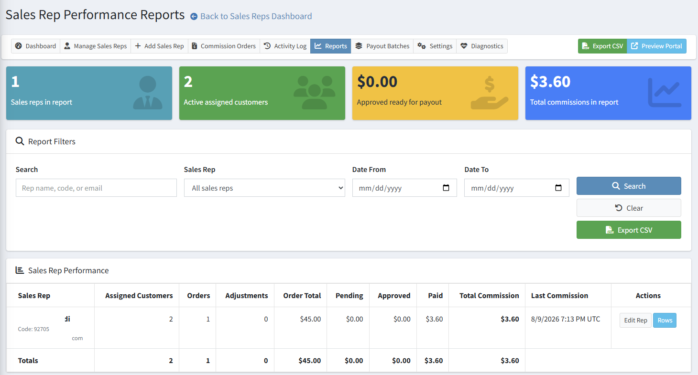Open the Settings tab

coord(435,46)
